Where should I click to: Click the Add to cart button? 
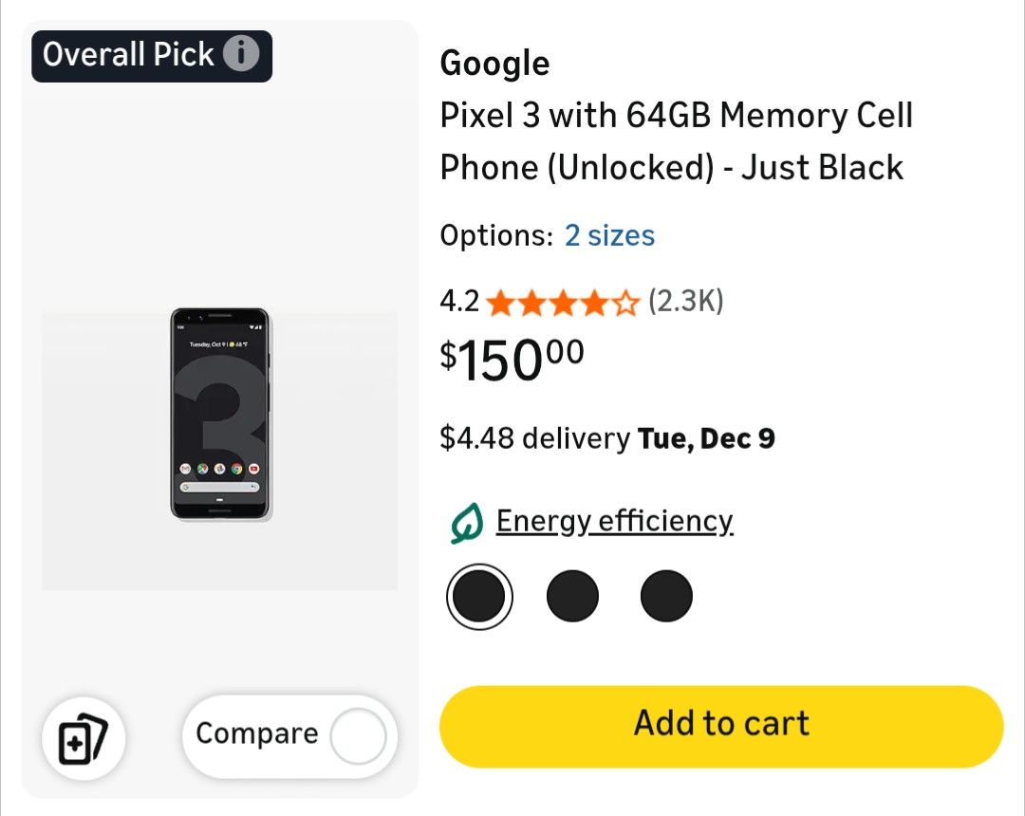[x=720, y=723]
